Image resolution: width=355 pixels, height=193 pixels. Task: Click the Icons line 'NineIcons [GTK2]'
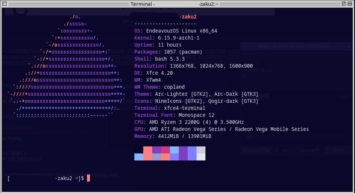pos(196,101)
